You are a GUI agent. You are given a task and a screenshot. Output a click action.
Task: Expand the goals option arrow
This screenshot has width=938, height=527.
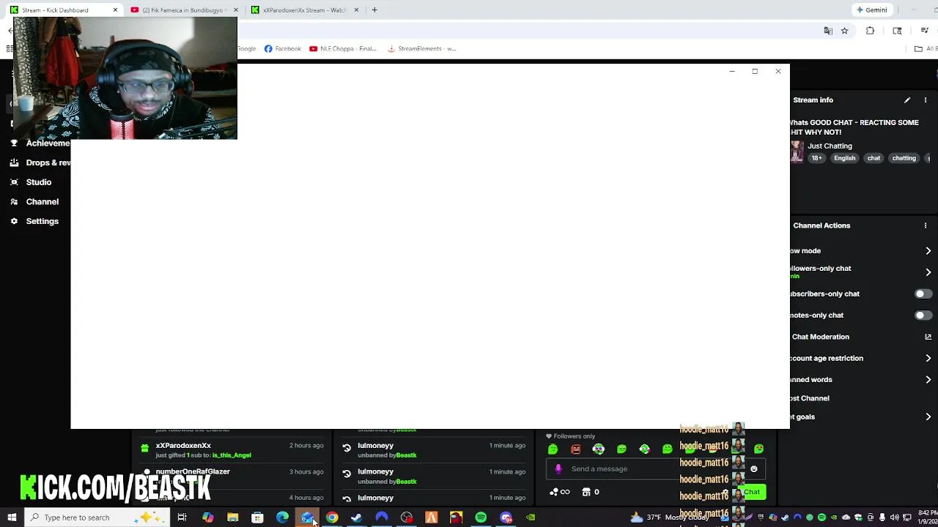tap(928, 417)
